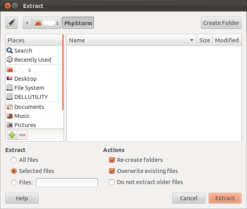Click the back arrow in the path bar

(x=27, y=23)
